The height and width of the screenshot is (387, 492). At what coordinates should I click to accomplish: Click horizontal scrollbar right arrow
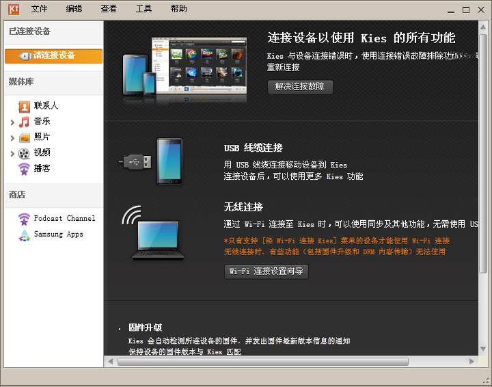471,362
